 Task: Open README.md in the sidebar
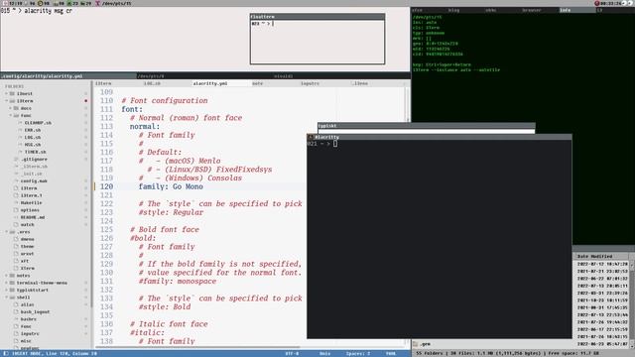(x=33, y=217)
